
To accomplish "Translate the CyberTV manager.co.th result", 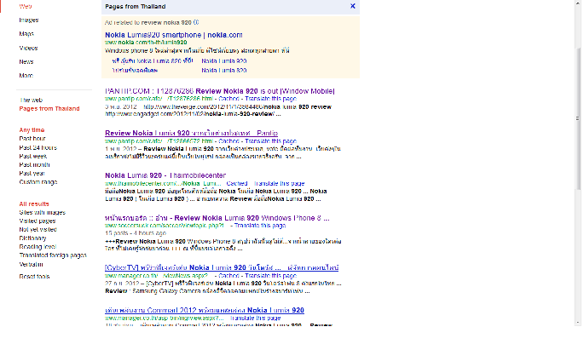I will (270, 276).
